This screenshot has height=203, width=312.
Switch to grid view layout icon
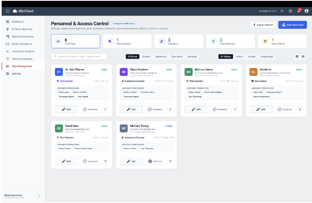(297, 57)
